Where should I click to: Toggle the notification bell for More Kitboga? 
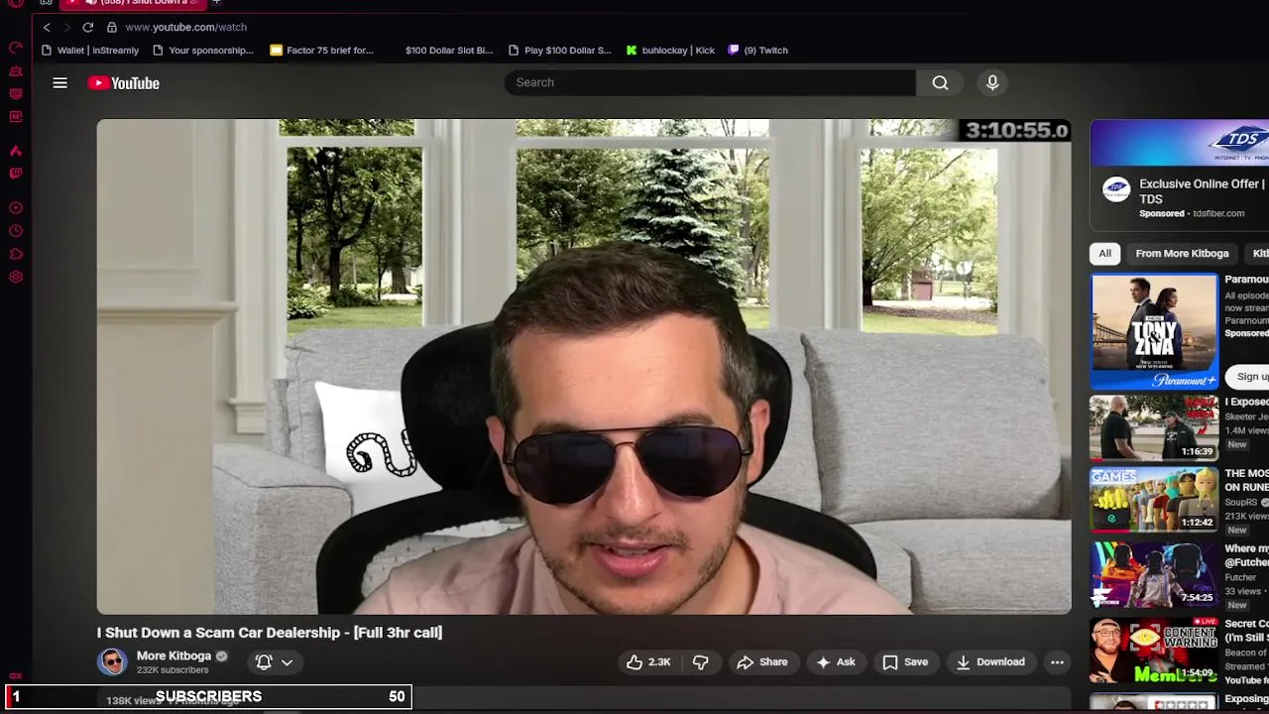(264, 661)
